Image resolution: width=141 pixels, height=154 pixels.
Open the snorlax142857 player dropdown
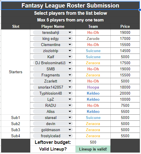tap(53, 87)
